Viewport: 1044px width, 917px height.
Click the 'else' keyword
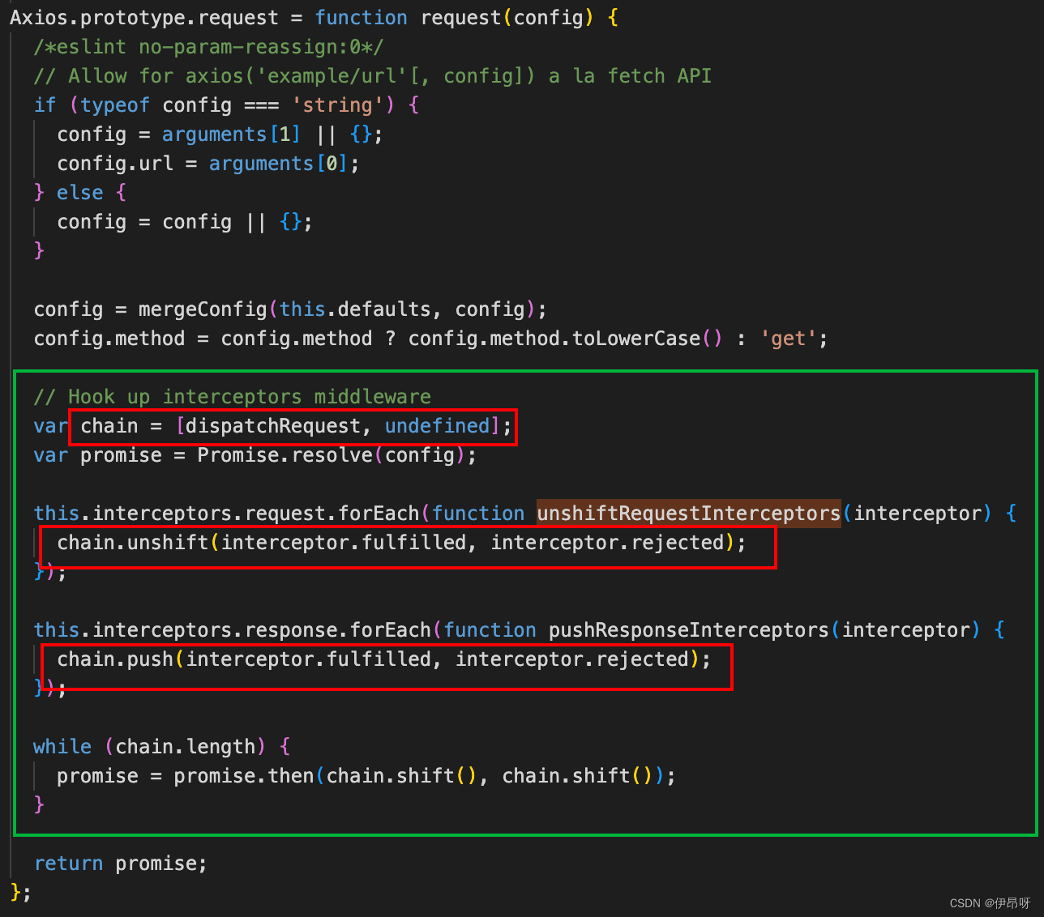80,193
